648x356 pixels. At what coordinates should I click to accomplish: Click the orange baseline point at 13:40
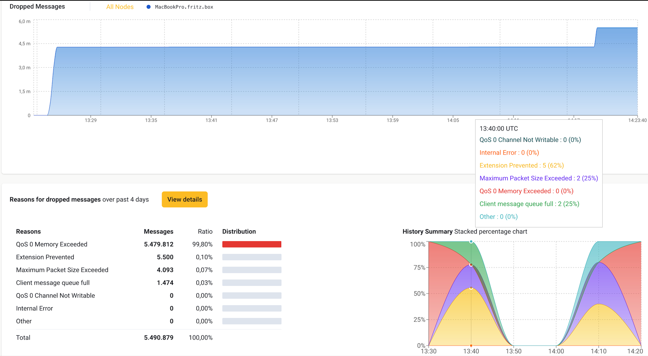click(471, 345)
